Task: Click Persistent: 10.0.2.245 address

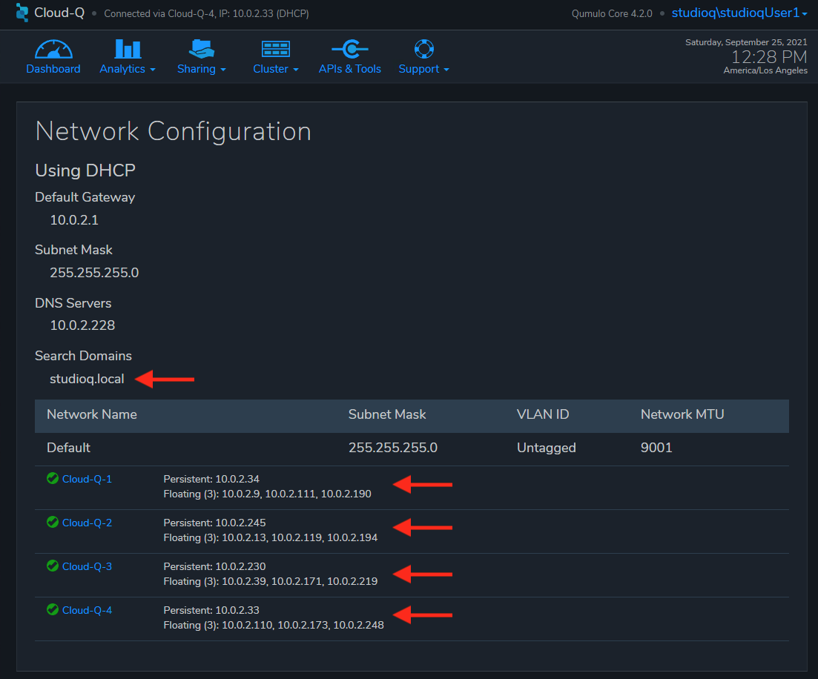Action: tap(214, 523)
